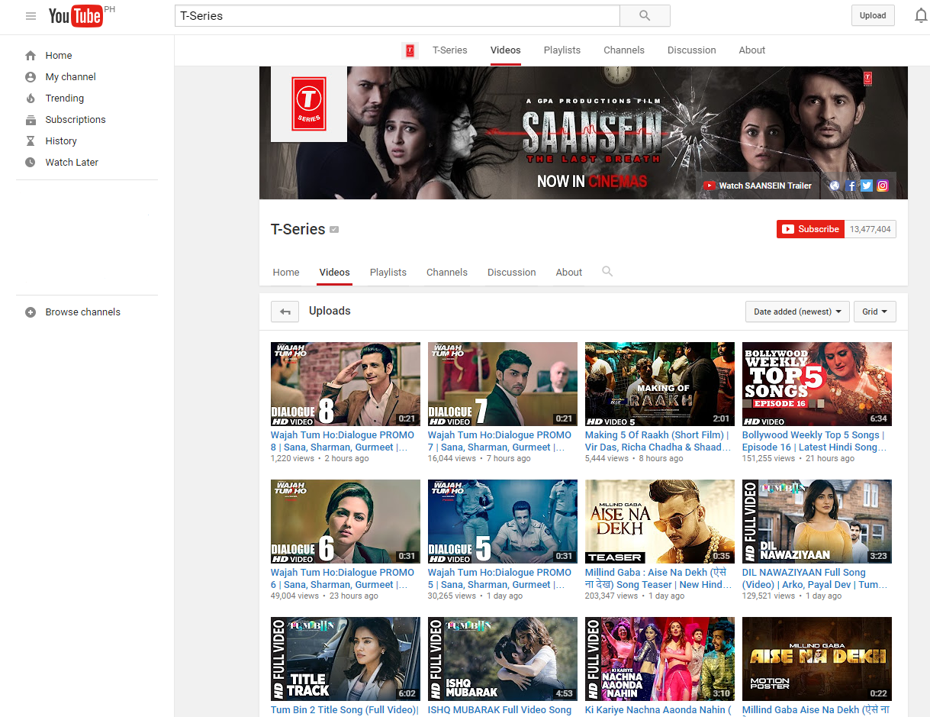Click the Upload button

point(873,15)
